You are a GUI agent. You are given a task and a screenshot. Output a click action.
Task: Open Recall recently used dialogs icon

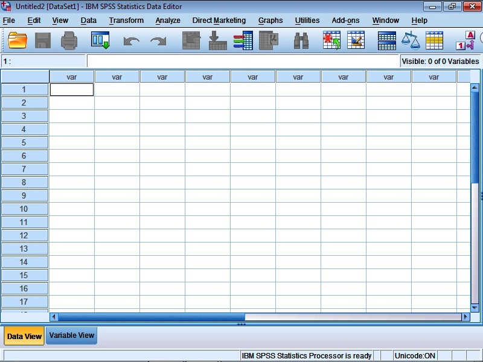click(100, 40)
